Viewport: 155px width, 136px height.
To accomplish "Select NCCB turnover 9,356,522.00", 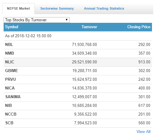I will (86, 114).
